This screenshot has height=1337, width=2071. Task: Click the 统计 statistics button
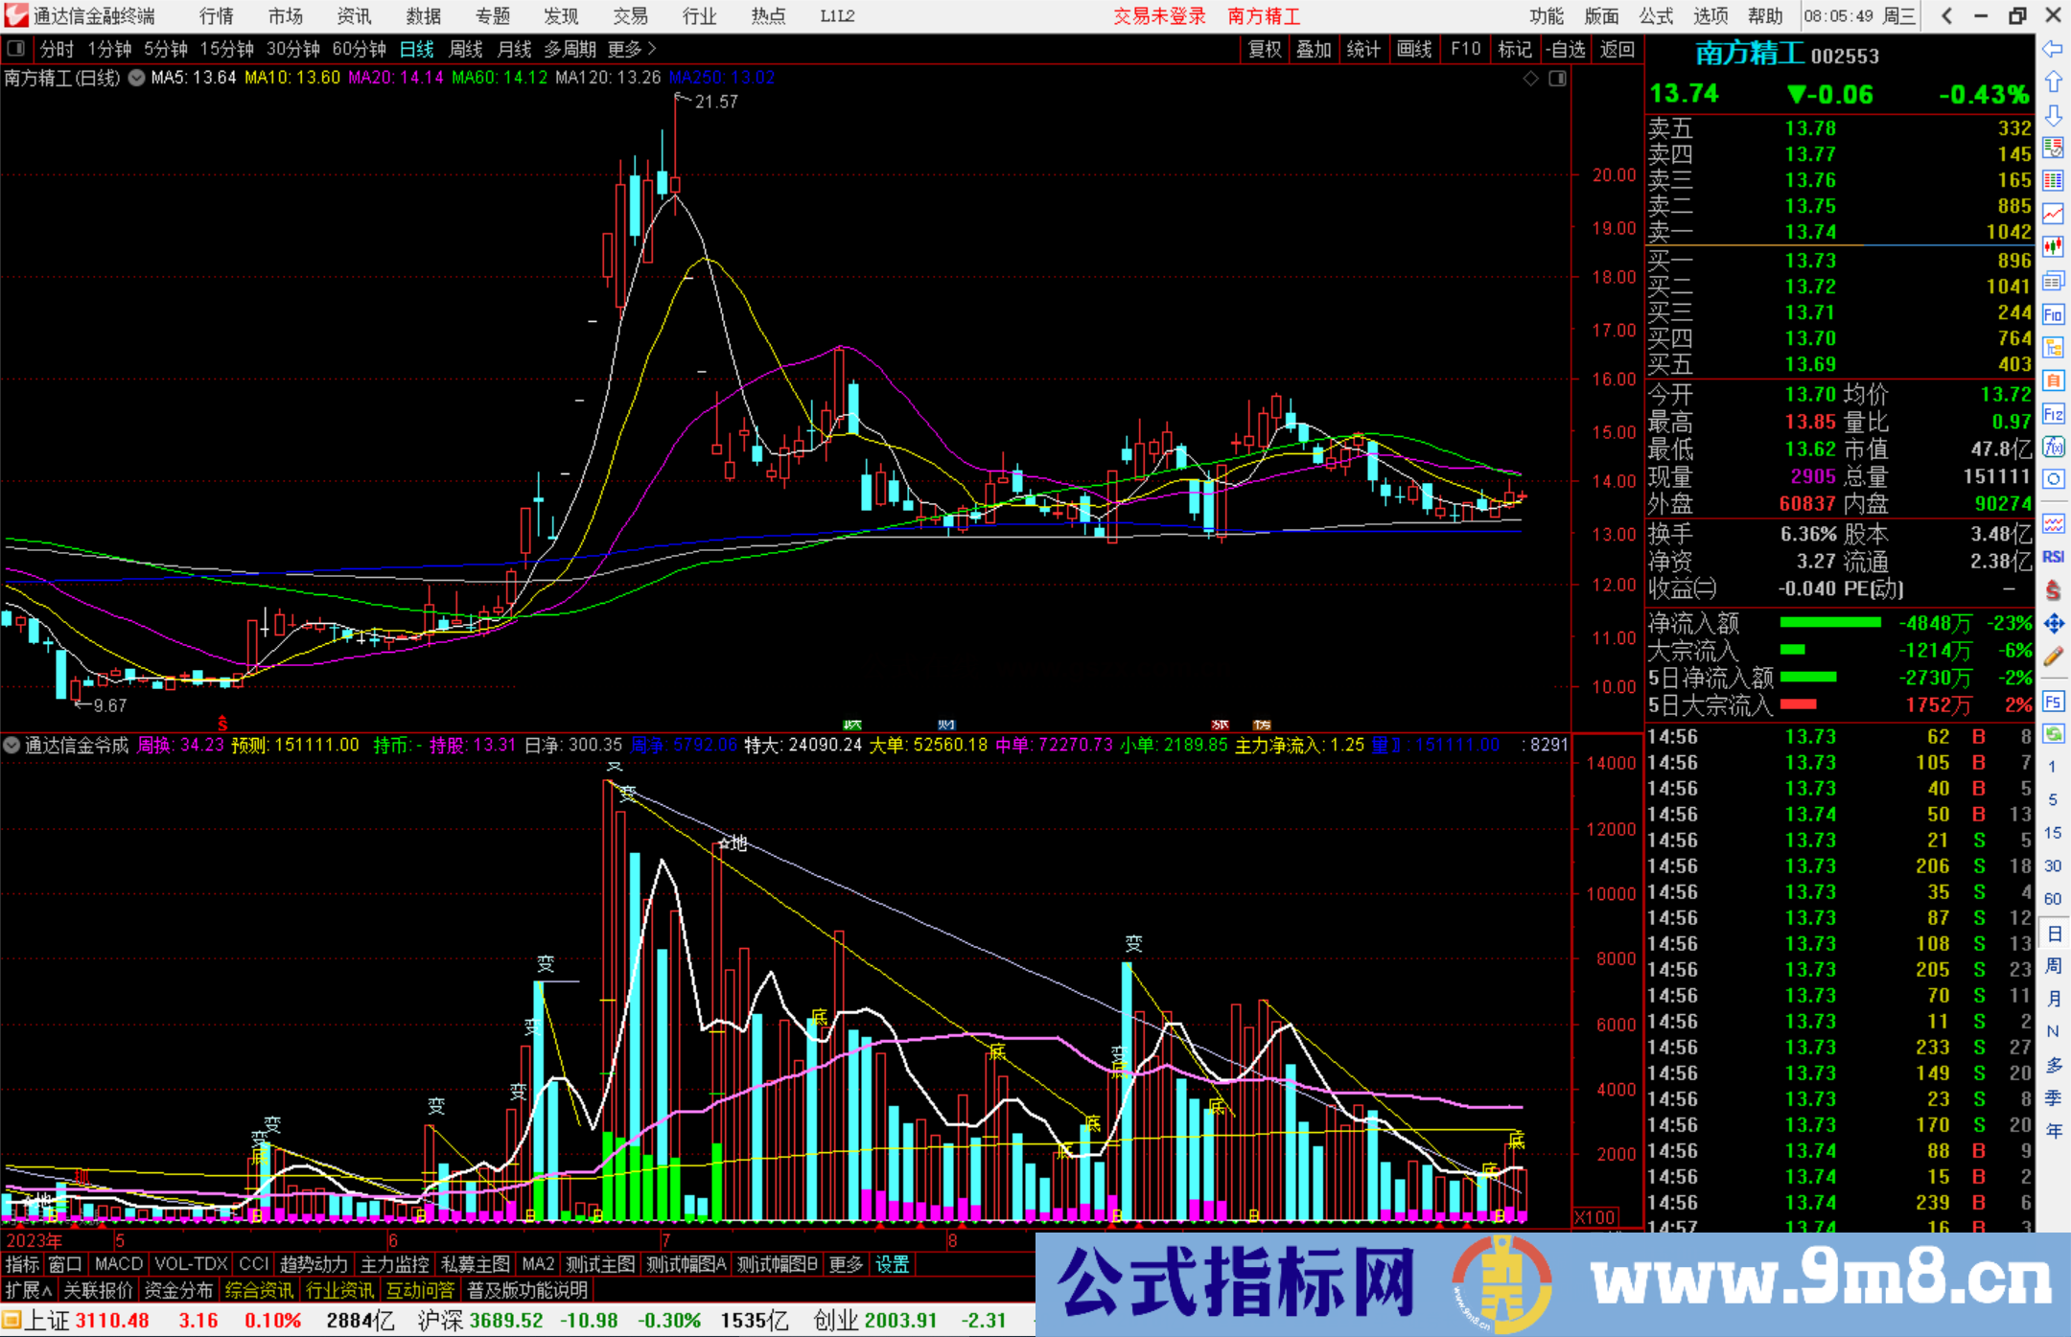click(x=1363, y=49)
